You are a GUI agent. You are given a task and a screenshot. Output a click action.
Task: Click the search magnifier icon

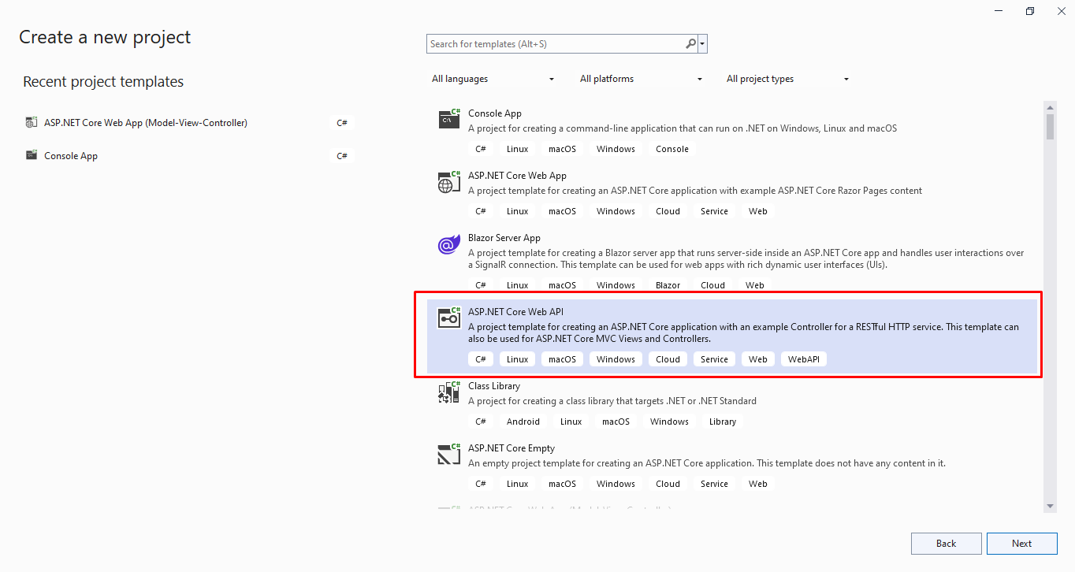pos(690,44)
